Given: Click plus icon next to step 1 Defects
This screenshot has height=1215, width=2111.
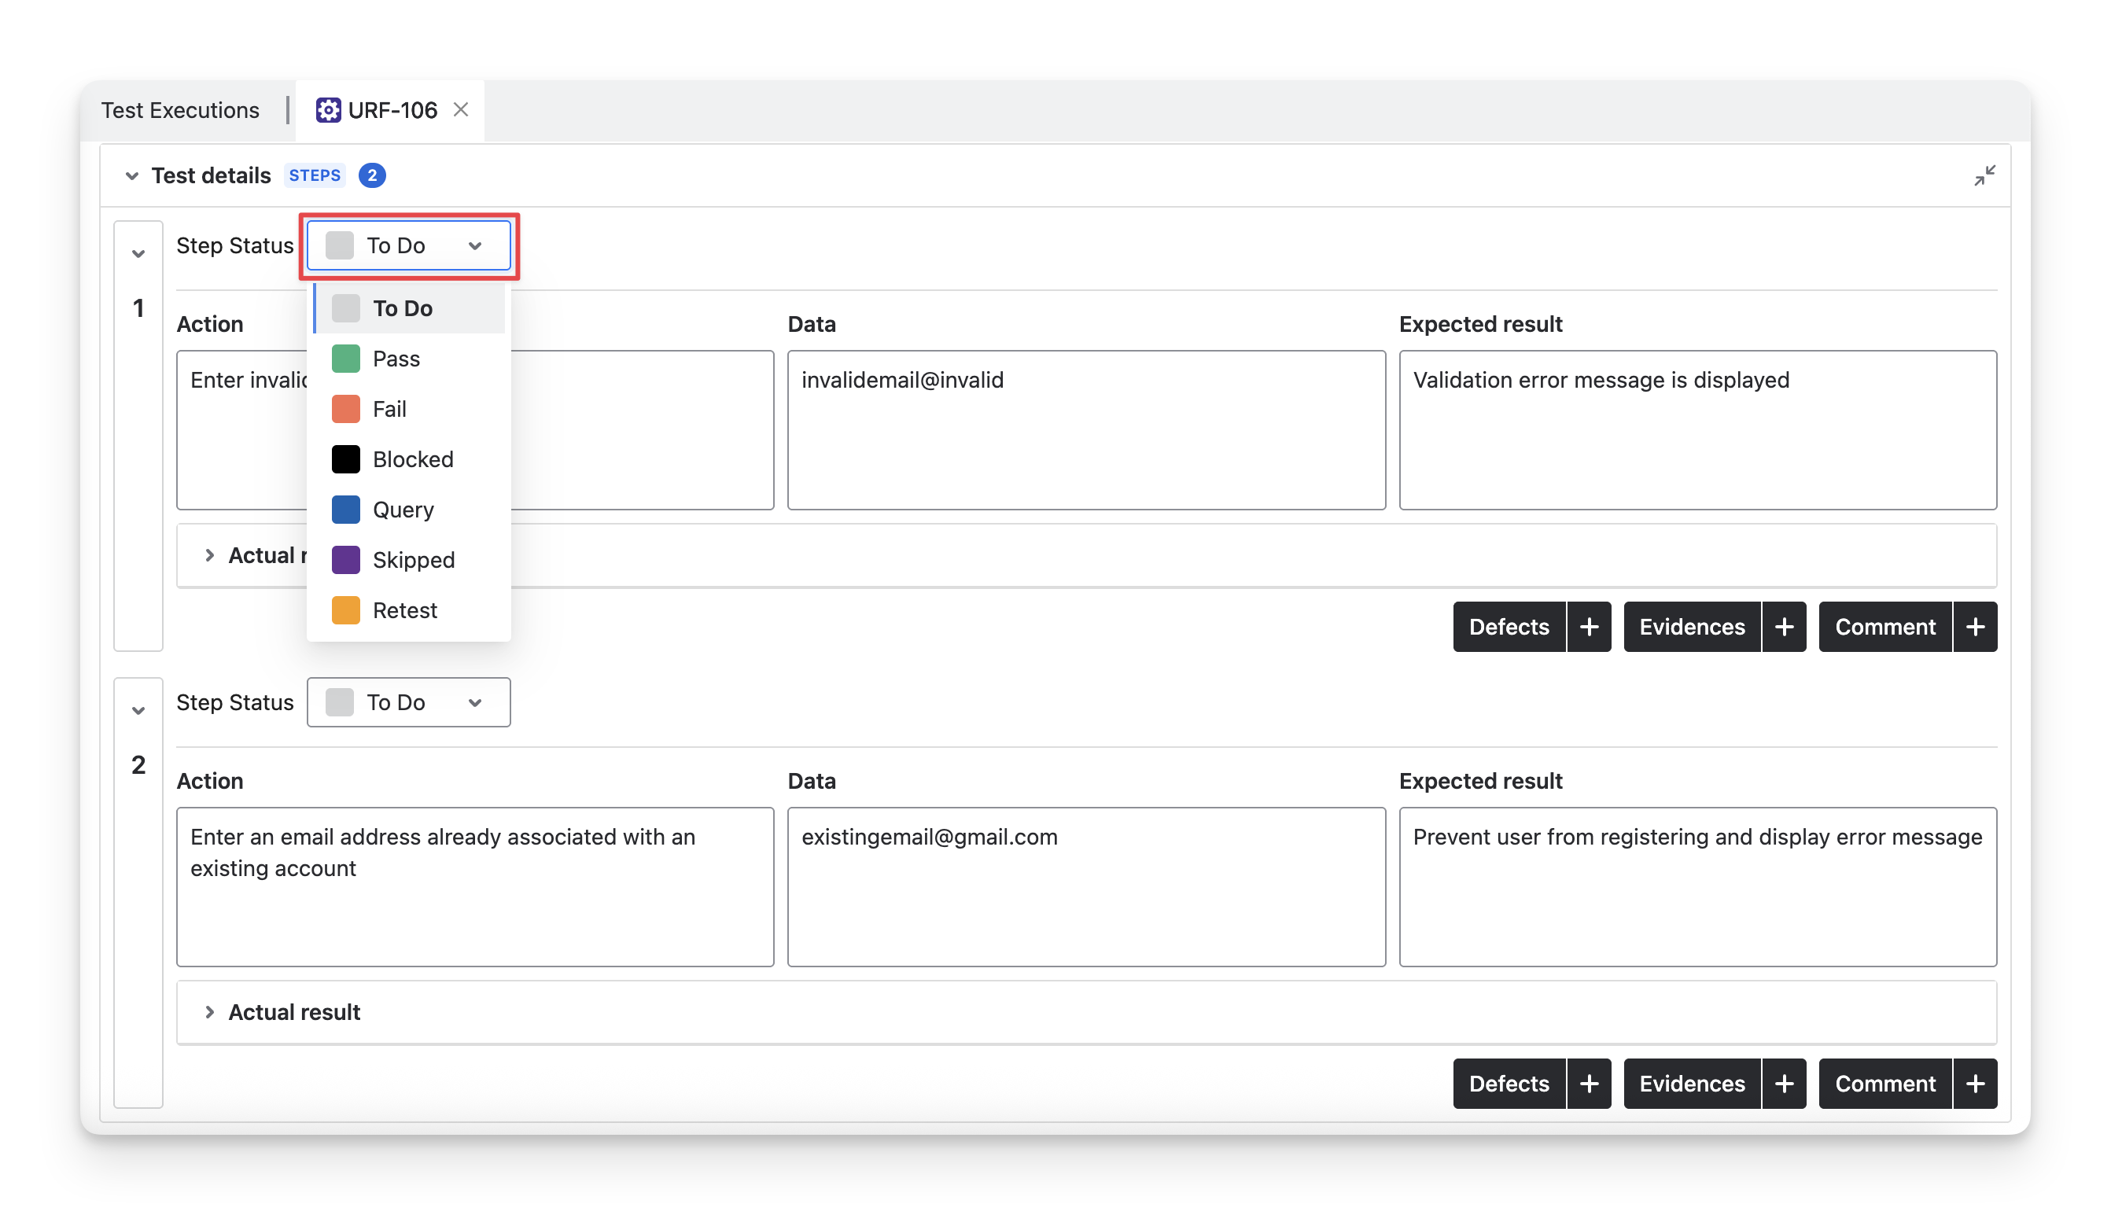Looking at the screenshot, I should [1589, 627].
